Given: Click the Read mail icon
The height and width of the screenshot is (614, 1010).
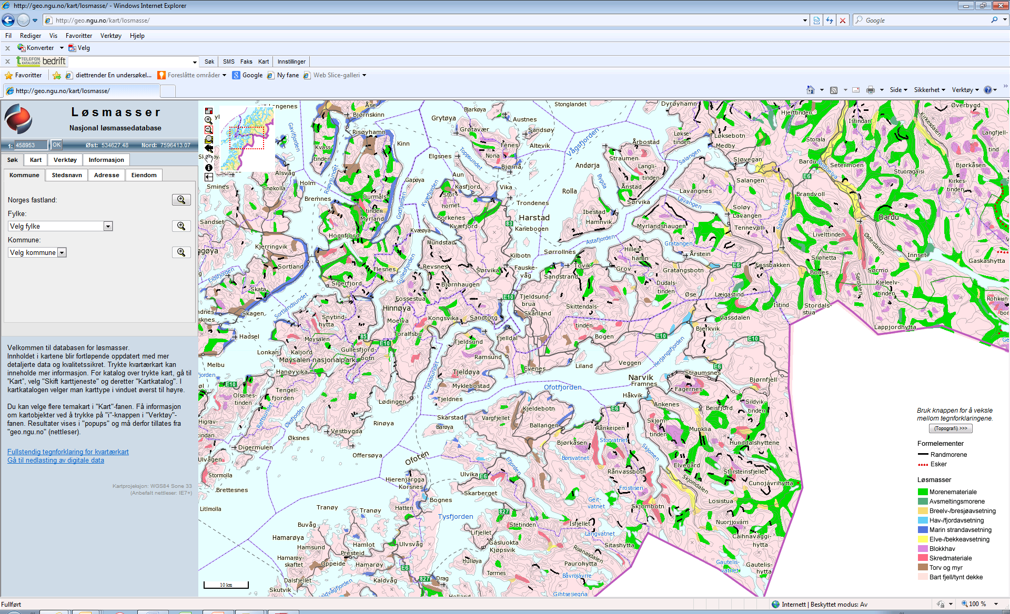Looking at the screenshot, I should tap(856, 90).
